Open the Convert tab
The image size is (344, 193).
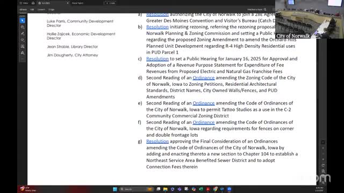[x=41, y=10]
